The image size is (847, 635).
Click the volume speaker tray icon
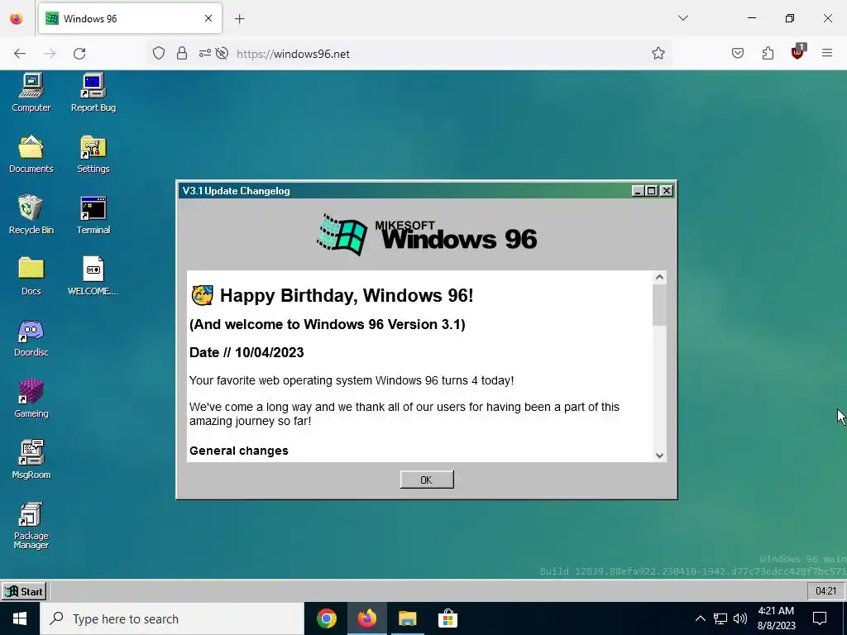740,618
